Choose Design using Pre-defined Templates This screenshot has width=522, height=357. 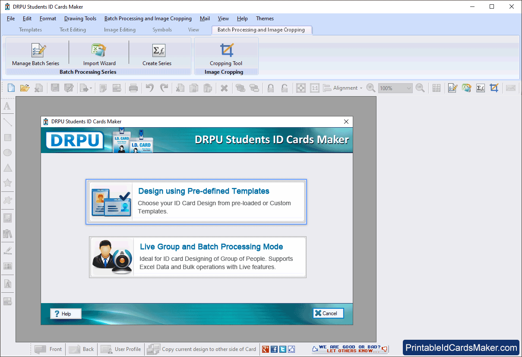click(x=196, y=201)
